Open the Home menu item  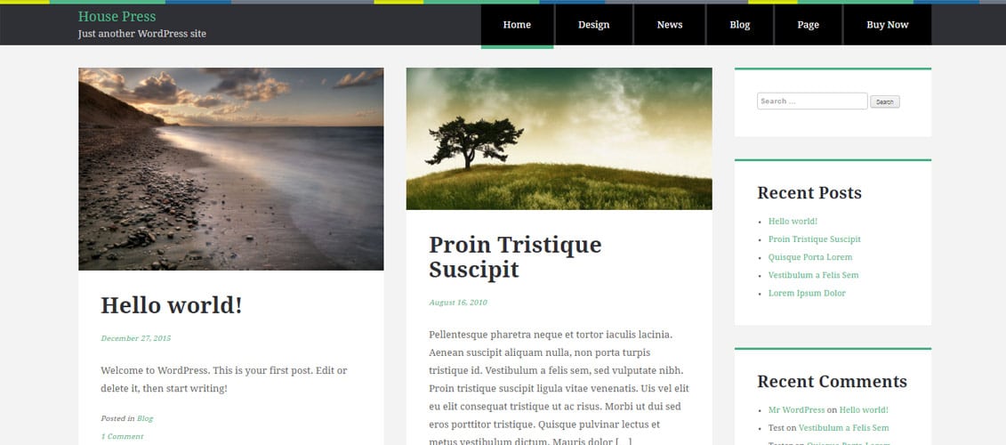click(x=517, y=25)
